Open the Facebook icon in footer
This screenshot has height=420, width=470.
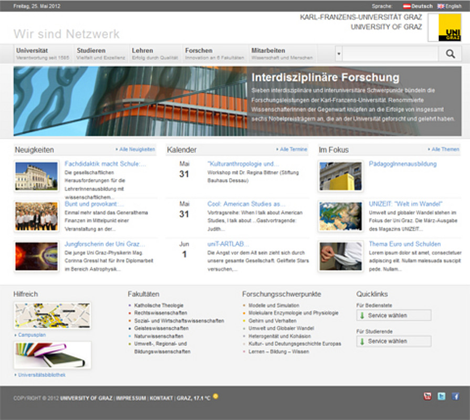(455, 396)
